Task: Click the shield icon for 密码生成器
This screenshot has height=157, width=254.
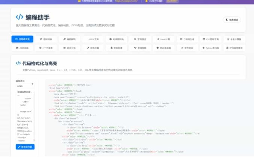Action: click(157, 48)
